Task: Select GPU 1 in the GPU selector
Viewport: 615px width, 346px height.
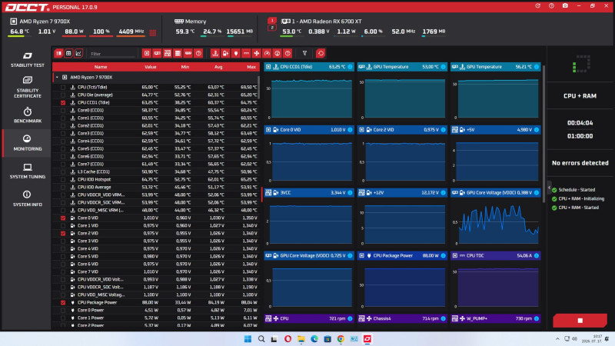Action: (272, 21)
